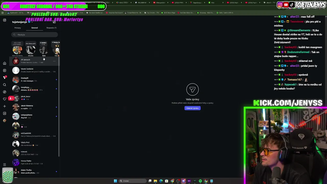Open the Windows Start menu
The height and width of the screenshot is (184, 327).
[x=115, y=181]
